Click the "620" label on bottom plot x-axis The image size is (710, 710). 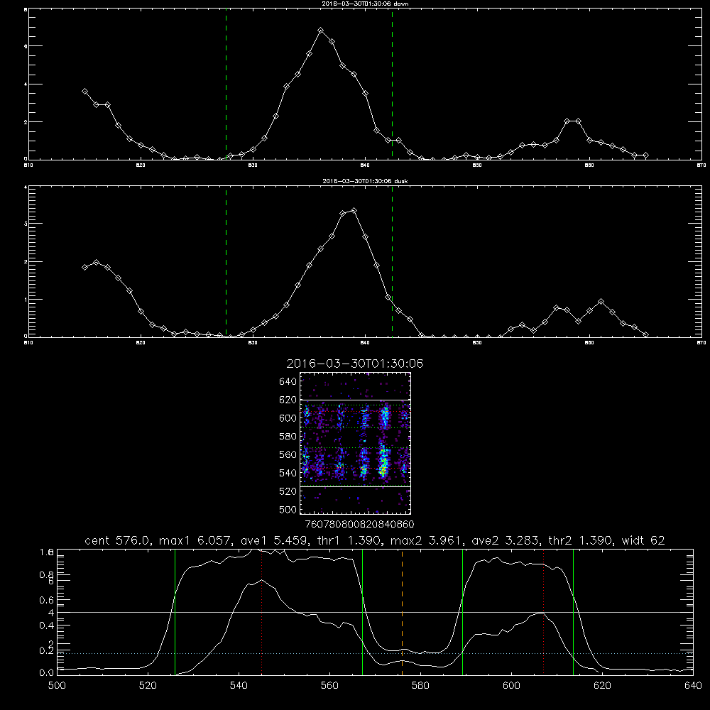(x=602, y=686)
